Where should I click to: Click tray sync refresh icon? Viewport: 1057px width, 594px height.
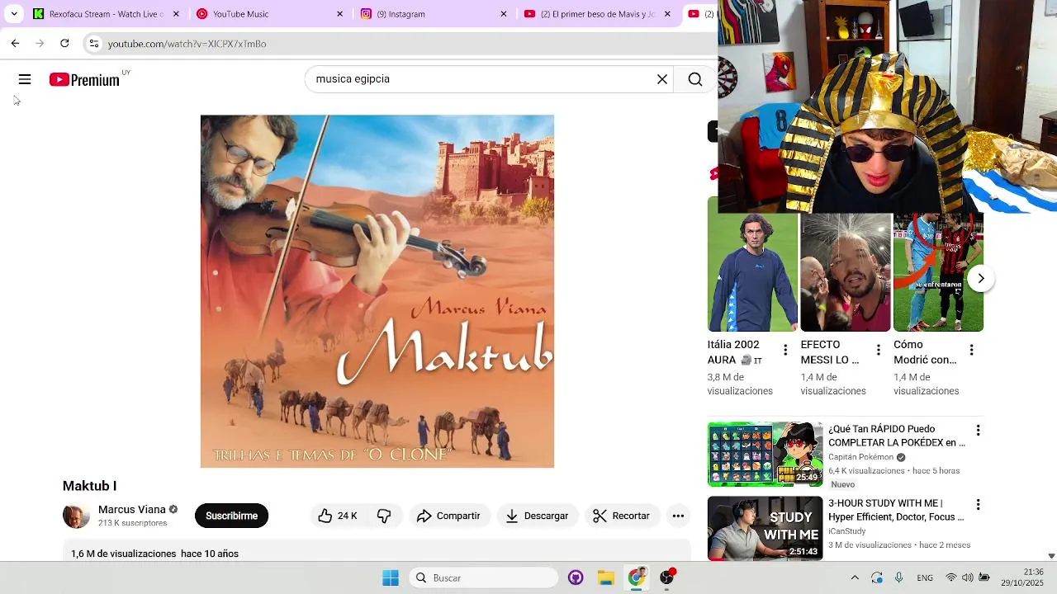[877, 577]
